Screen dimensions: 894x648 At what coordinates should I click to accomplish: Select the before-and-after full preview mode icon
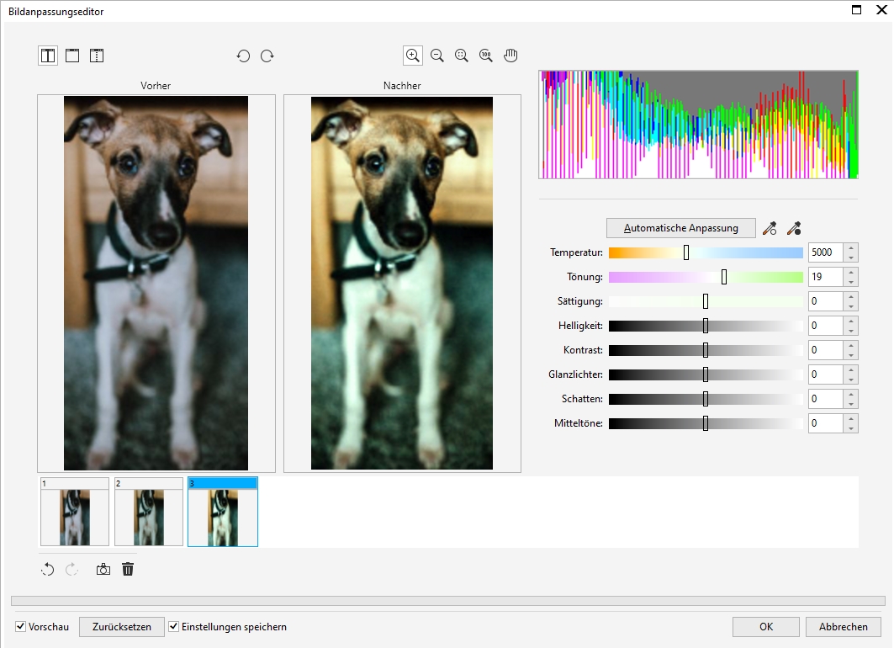pyautogui.click(x=48, y=56)
